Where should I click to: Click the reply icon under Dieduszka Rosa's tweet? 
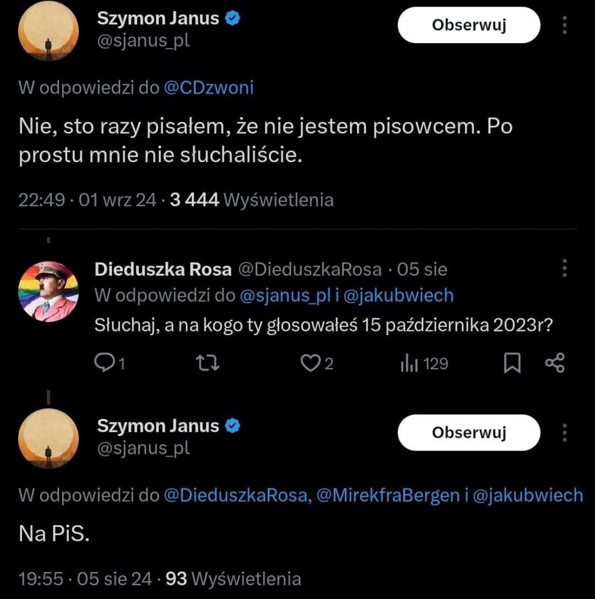(105, 363)
